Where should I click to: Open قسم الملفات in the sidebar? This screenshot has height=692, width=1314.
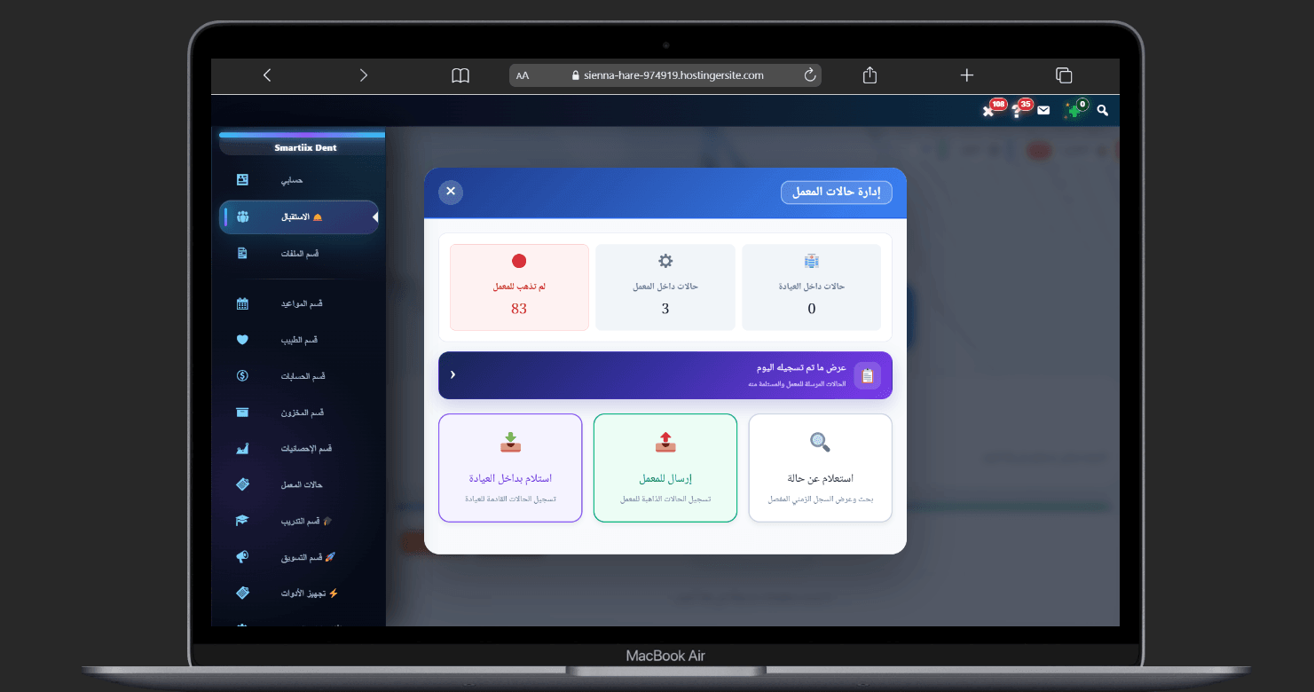(x=299, y=254)
